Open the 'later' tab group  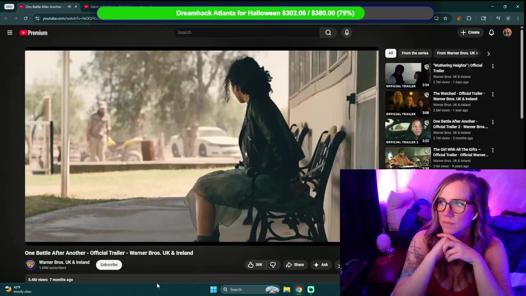9,7
